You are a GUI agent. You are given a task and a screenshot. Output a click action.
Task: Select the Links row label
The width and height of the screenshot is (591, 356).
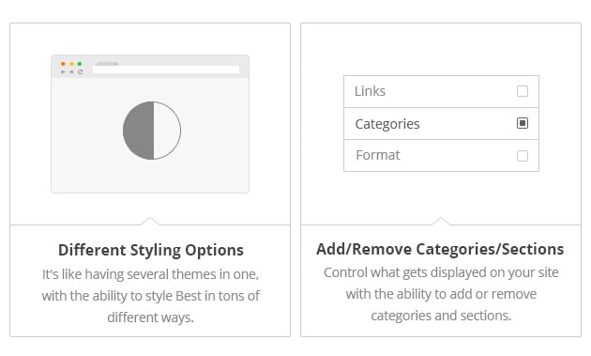[370, 91]
